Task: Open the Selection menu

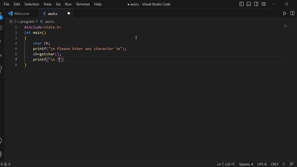Action: coord(32,4)
